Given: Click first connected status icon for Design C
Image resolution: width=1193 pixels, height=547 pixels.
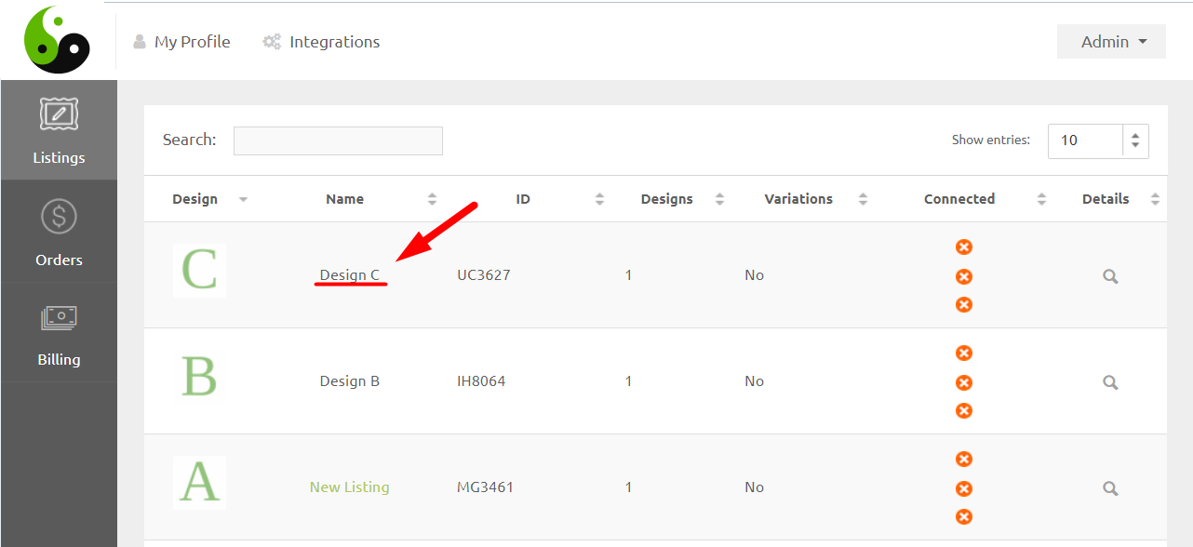Looking at the screenshot, I should (x=964, y=247).
